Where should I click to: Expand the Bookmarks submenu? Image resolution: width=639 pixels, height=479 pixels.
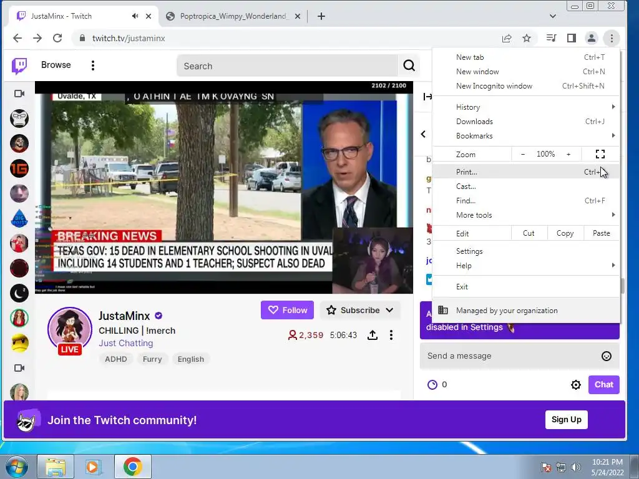point(525,135)
